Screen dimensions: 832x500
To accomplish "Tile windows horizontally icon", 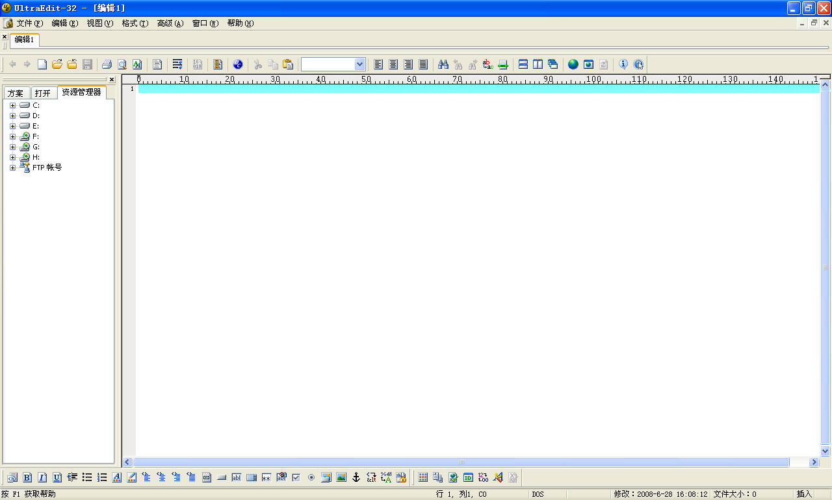I will (523, 64).
